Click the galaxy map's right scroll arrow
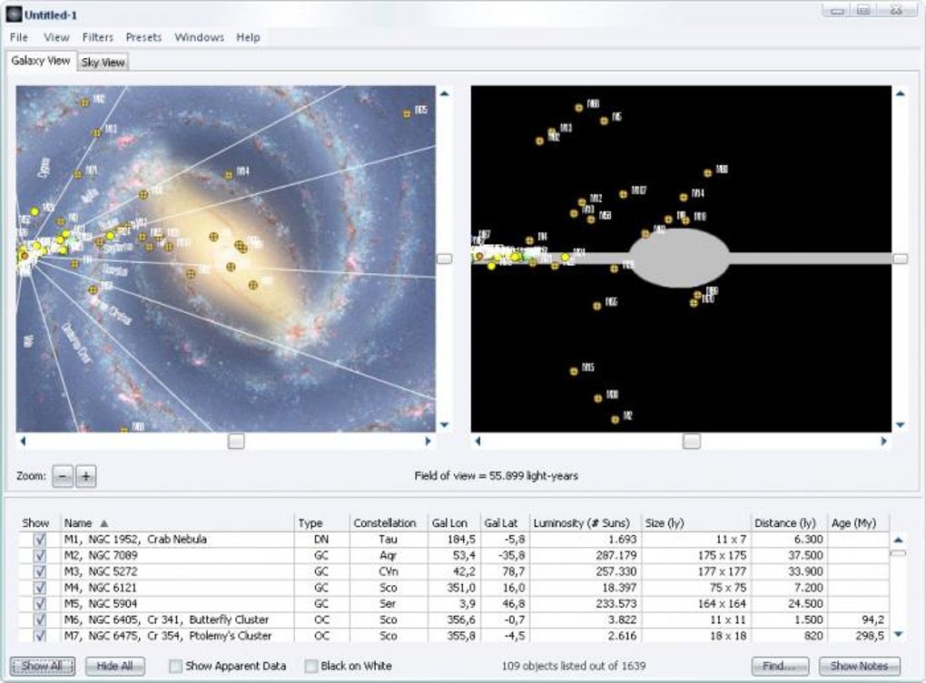The height and width of the screenshot is (683, 926). tap(429, 441)
